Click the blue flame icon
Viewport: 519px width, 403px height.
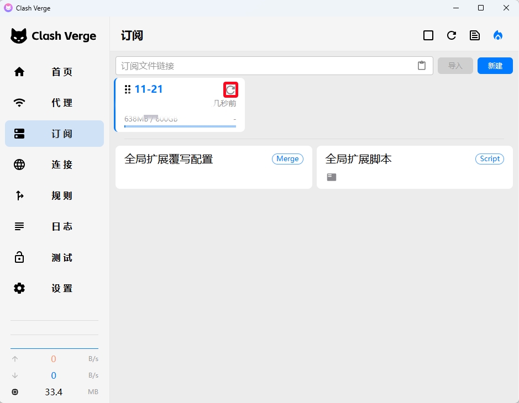(498, 35)
